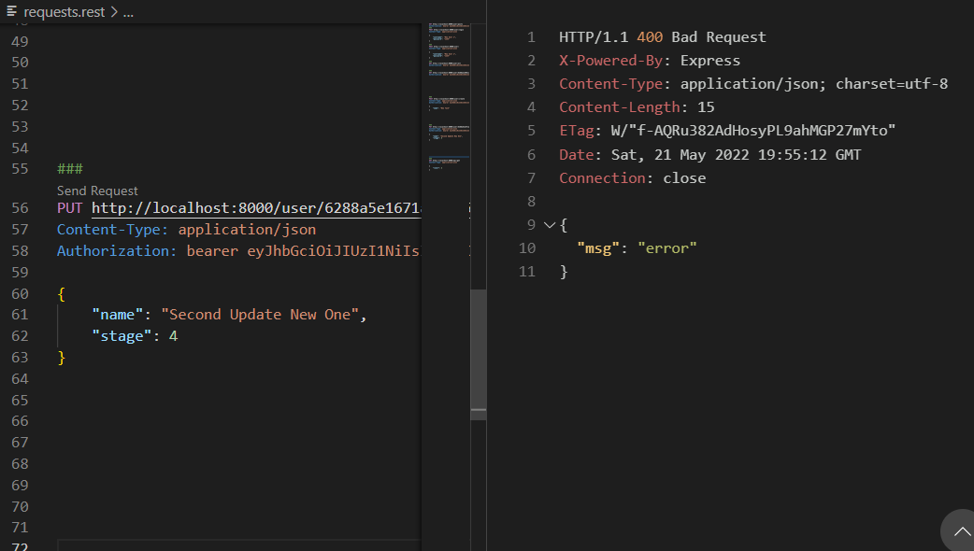
Task: Click line number 10 in response gutter
Action: coord(527,248)
